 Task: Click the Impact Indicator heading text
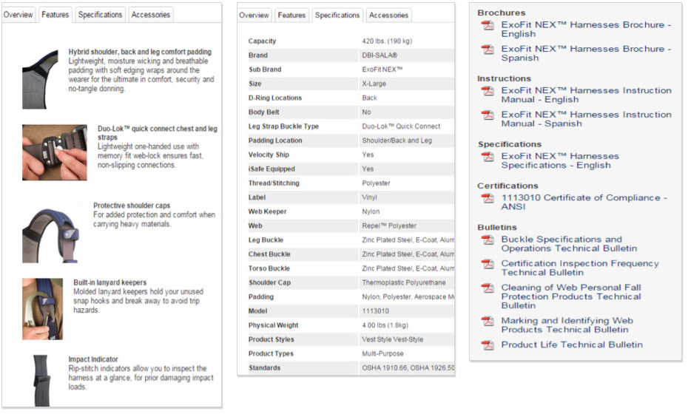[93, 359]
